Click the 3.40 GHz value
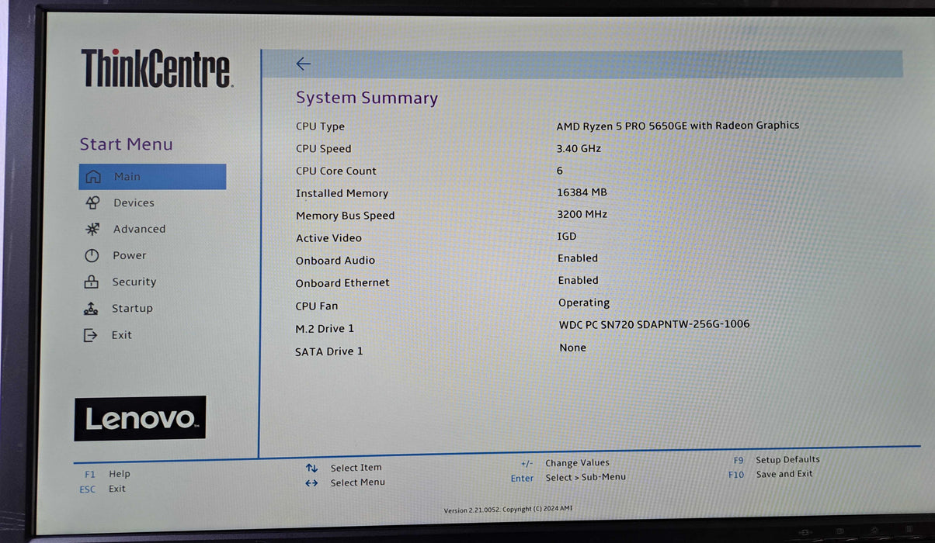 579,147
